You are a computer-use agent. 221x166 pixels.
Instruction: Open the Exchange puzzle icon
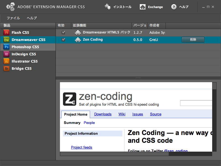143,7
